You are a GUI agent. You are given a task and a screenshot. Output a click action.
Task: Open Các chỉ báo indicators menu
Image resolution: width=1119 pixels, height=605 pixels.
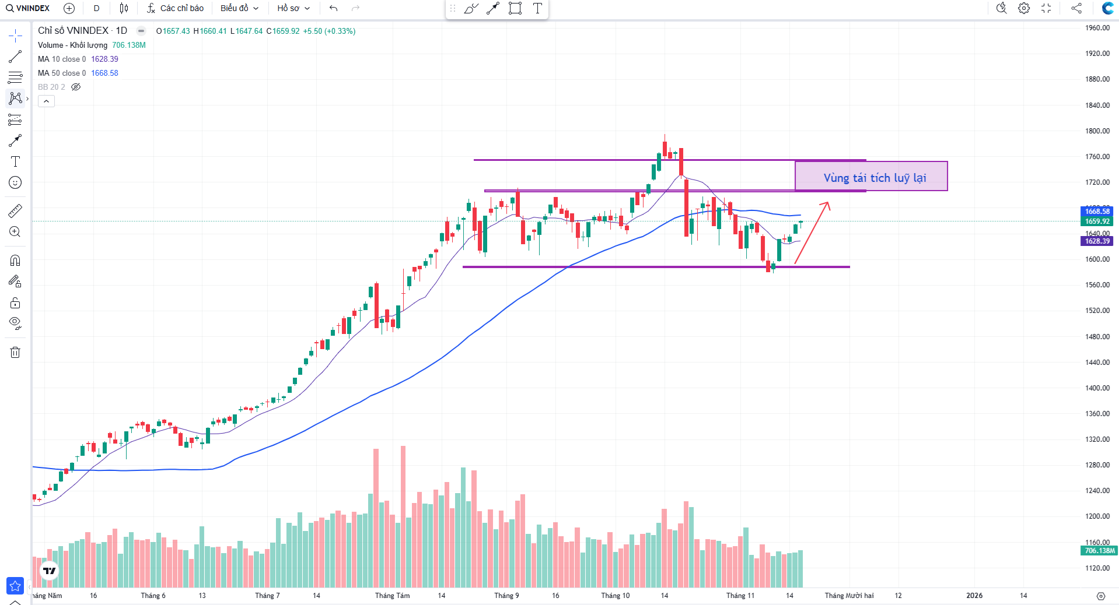[x=175, y=8]
